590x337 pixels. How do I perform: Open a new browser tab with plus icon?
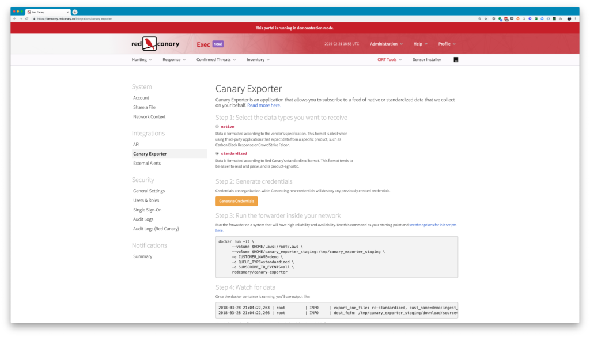pyautogui.click(x=75, y=12)
